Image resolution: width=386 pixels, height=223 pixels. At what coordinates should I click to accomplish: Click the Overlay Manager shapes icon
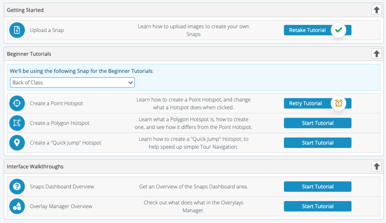17,206
